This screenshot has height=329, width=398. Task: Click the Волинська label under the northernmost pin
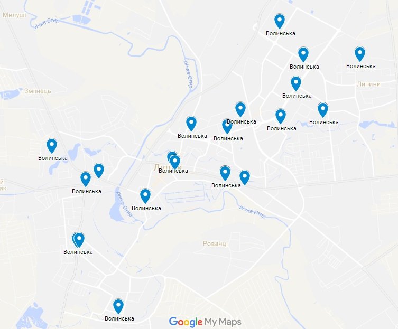click(x=281, y=33)
